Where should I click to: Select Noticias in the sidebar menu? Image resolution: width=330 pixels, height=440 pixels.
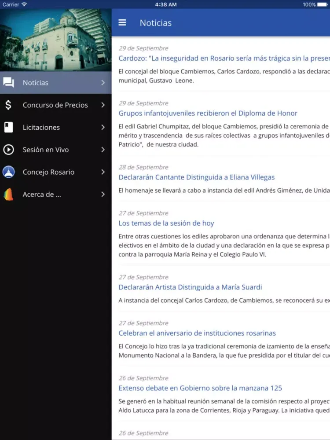click(x=55, y=83)
